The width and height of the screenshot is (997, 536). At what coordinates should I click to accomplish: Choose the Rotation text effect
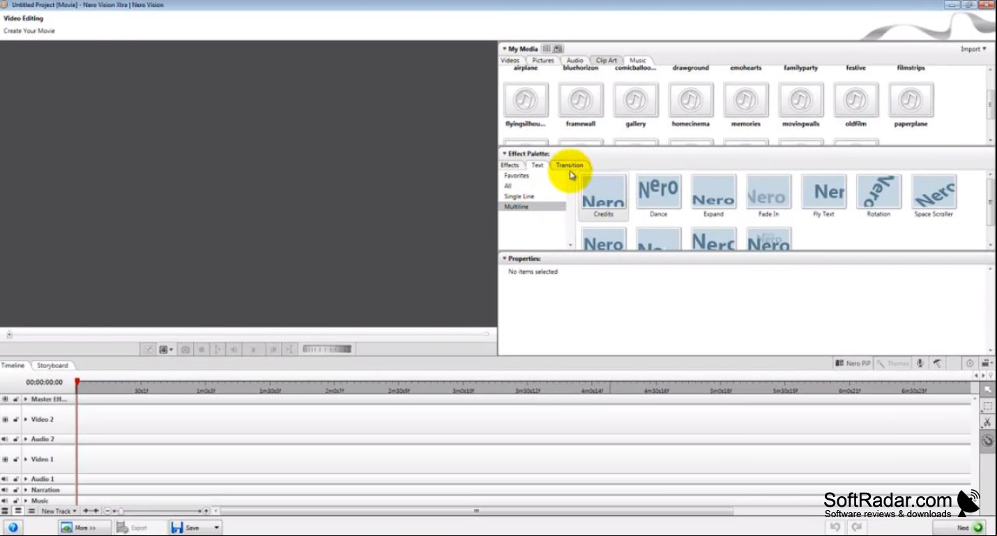click(878, 197)
